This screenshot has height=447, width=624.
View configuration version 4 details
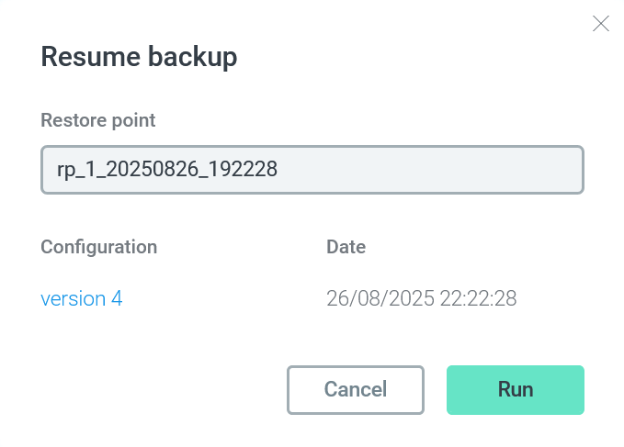click(x=82, y=298)
